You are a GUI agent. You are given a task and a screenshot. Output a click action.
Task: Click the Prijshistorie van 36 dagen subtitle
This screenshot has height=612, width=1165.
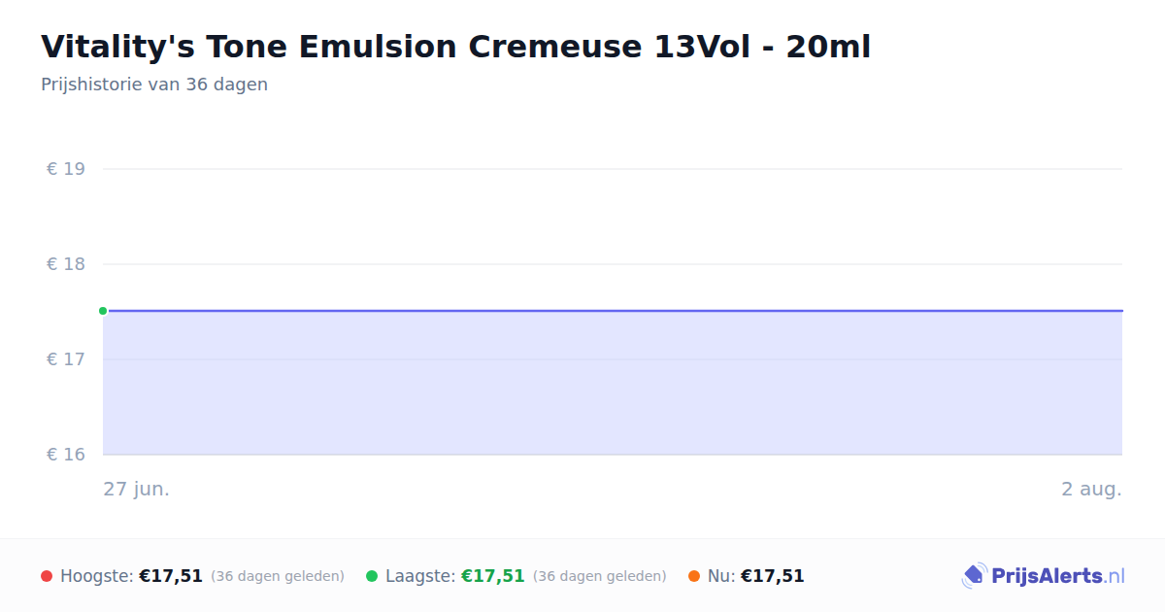[154, 85]
